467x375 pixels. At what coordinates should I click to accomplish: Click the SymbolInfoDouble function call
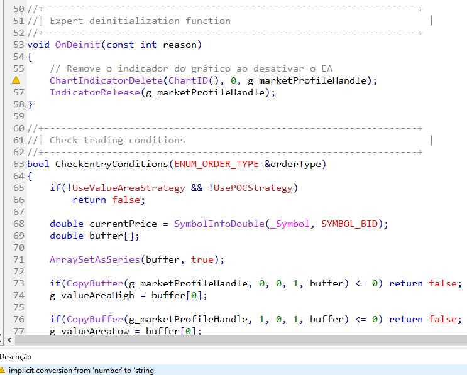[219, 224]
